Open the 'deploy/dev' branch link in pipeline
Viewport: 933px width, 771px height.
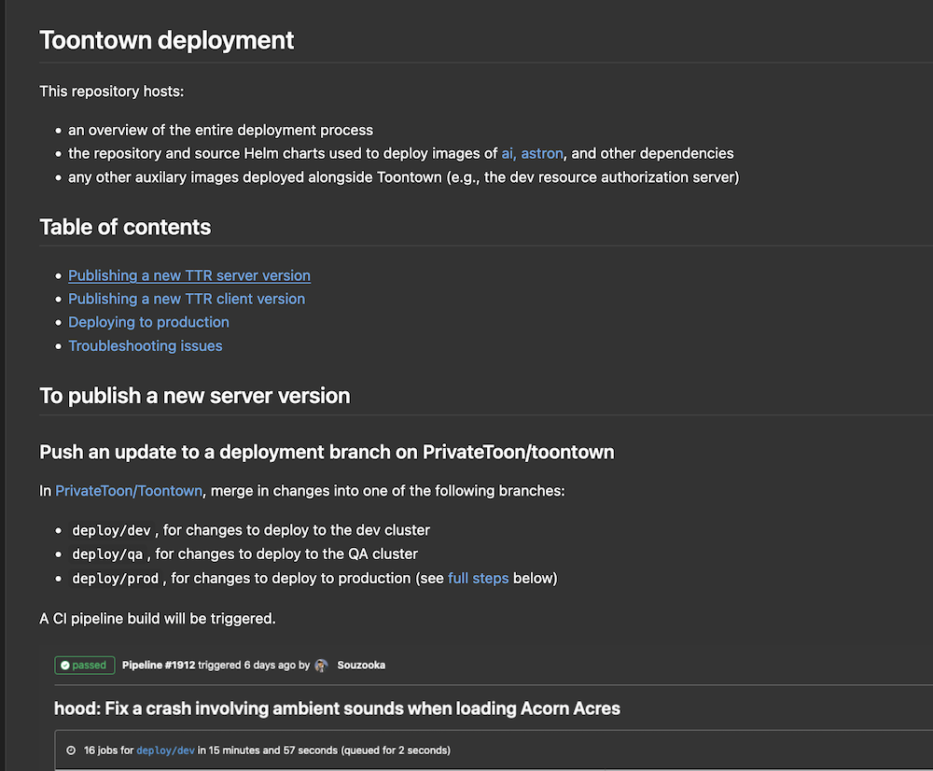tap(165, 750)
